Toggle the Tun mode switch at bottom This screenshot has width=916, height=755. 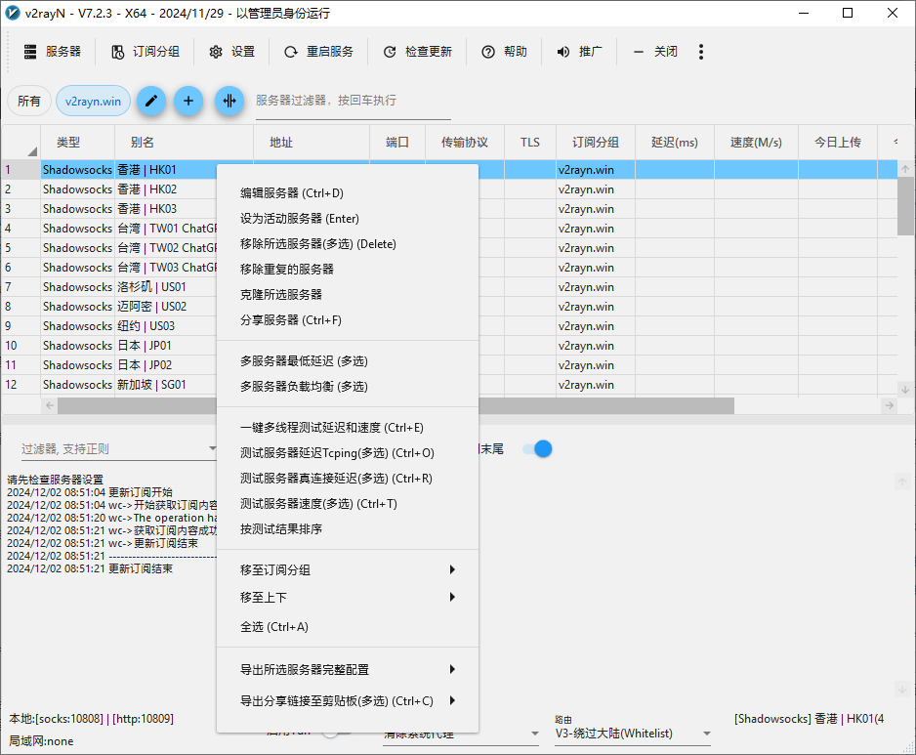337,733
